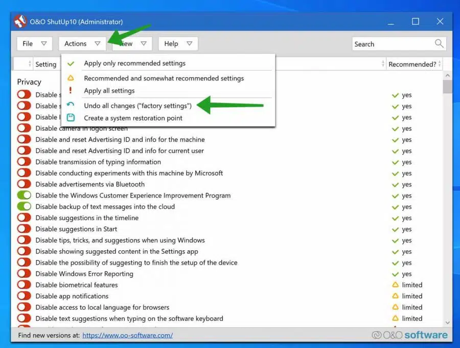Click yellow triangle icon for local language browsers row

(396, 307)
